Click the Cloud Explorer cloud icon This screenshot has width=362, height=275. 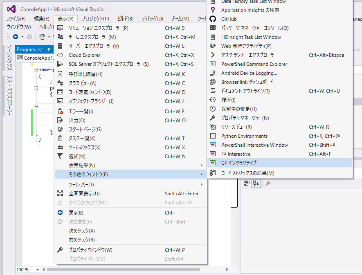60,55
